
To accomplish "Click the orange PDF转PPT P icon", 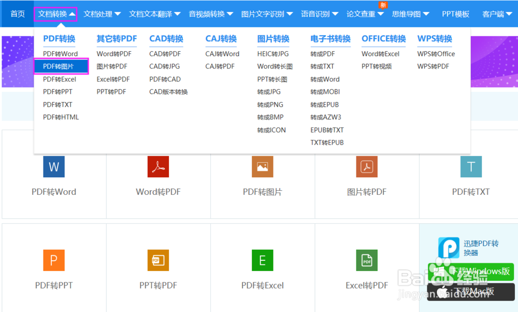I will coord(54,260).
